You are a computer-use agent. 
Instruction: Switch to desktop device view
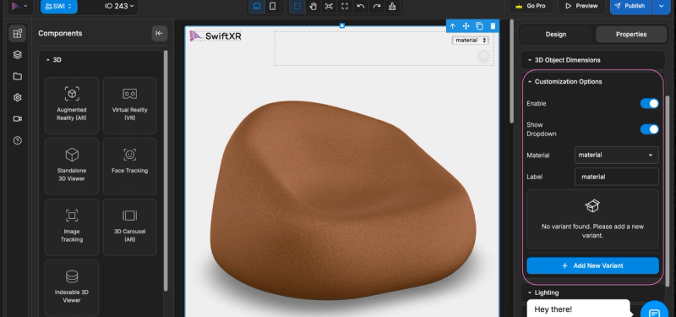[257, 6]
